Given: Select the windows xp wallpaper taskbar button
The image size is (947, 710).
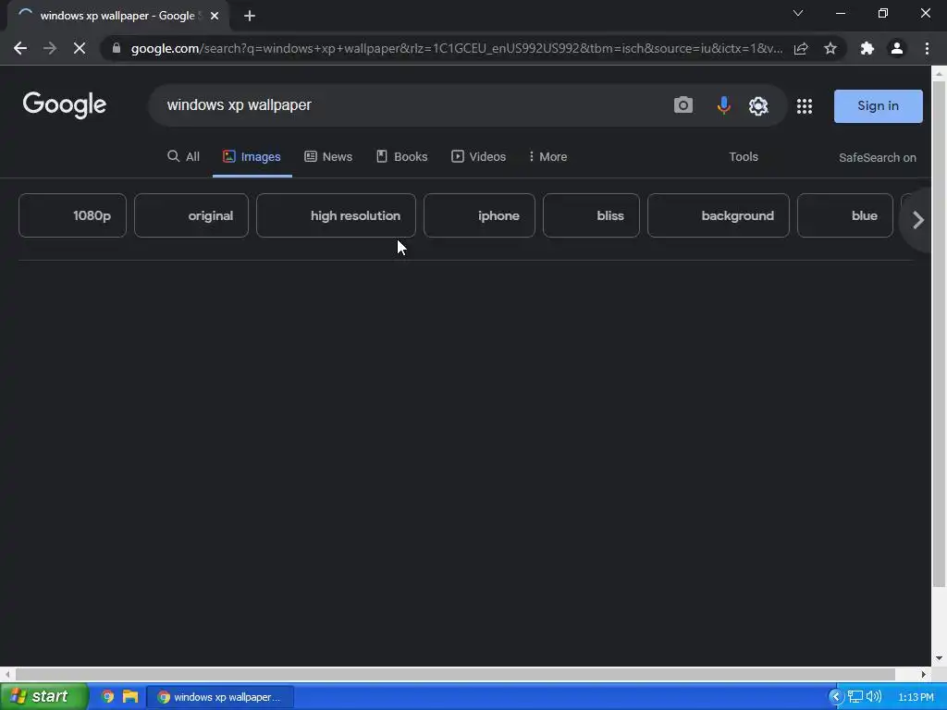Looking at the screenshot, I should [x=220, y=697].
